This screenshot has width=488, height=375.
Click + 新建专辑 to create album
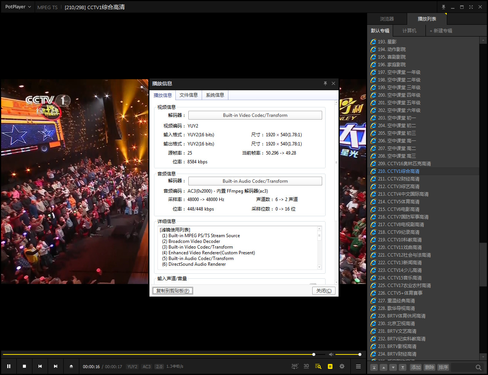point(441,30)
